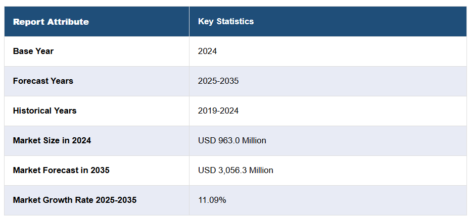The height and width of the screenshot is (219, 470).
Task: Click the header divider between the two columns
Action: (189, 22)
